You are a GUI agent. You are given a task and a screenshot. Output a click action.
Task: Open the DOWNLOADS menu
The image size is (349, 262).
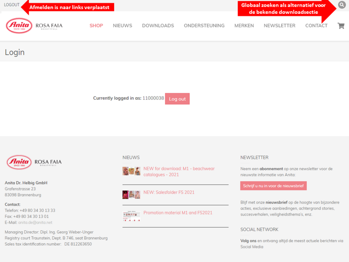tap(158, 26)
